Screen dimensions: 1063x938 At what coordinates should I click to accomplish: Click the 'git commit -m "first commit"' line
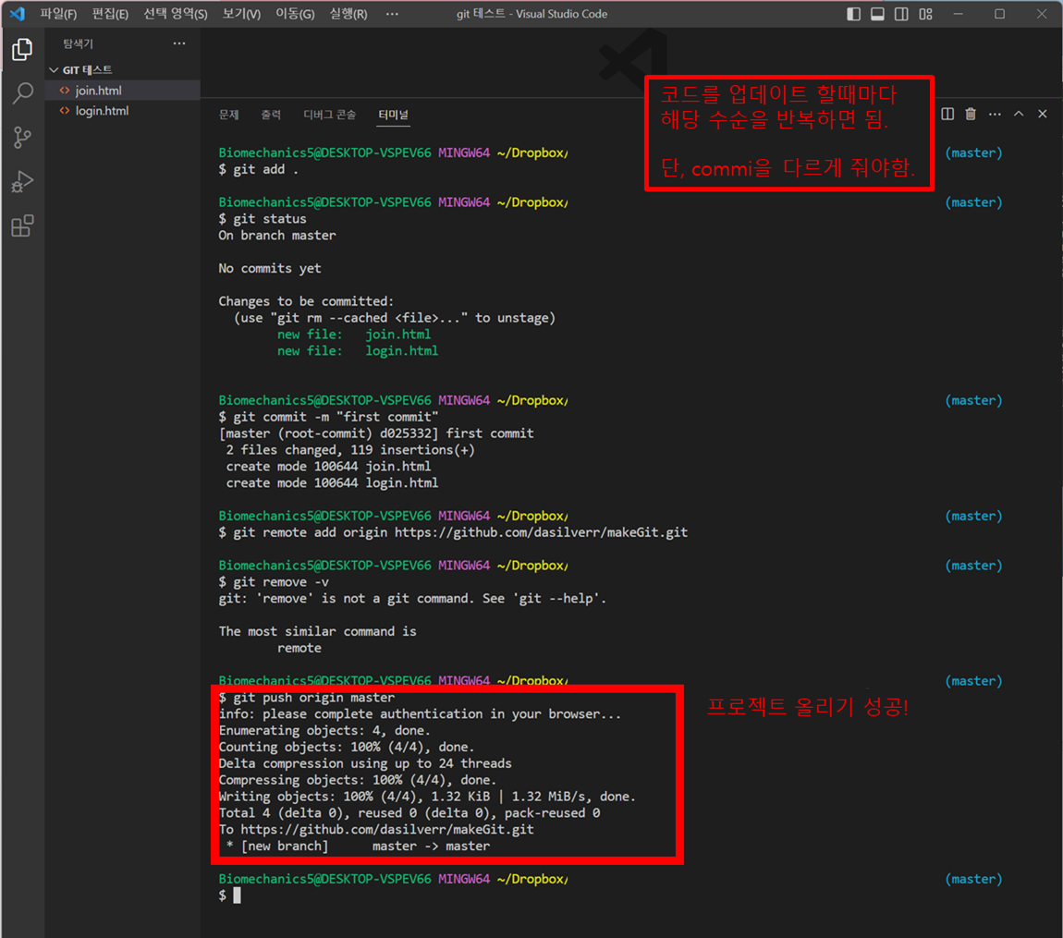[x=328, y=417]
